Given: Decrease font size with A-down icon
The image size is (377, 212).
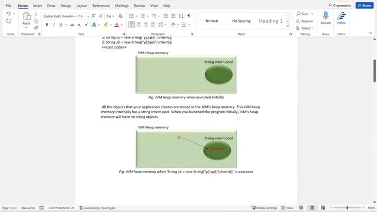Looking at the screenshot, I should point(101,16).
